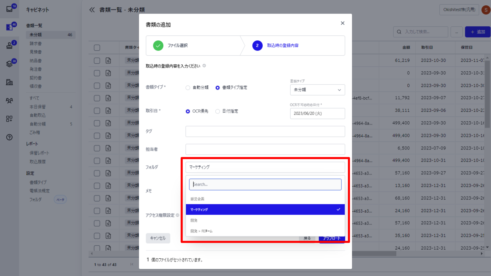Open ごみ箱 in sidebar
The image size is (491, 276).
click(x=35, y=132)
